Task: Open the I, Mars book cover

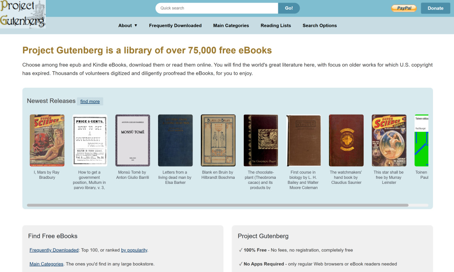Action: click(47, 141)
